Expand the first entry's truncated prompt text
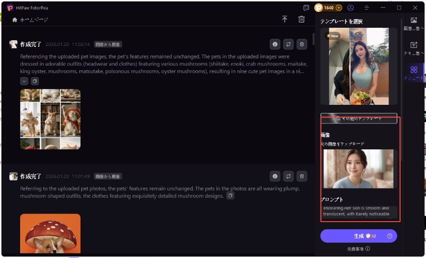 24,81
